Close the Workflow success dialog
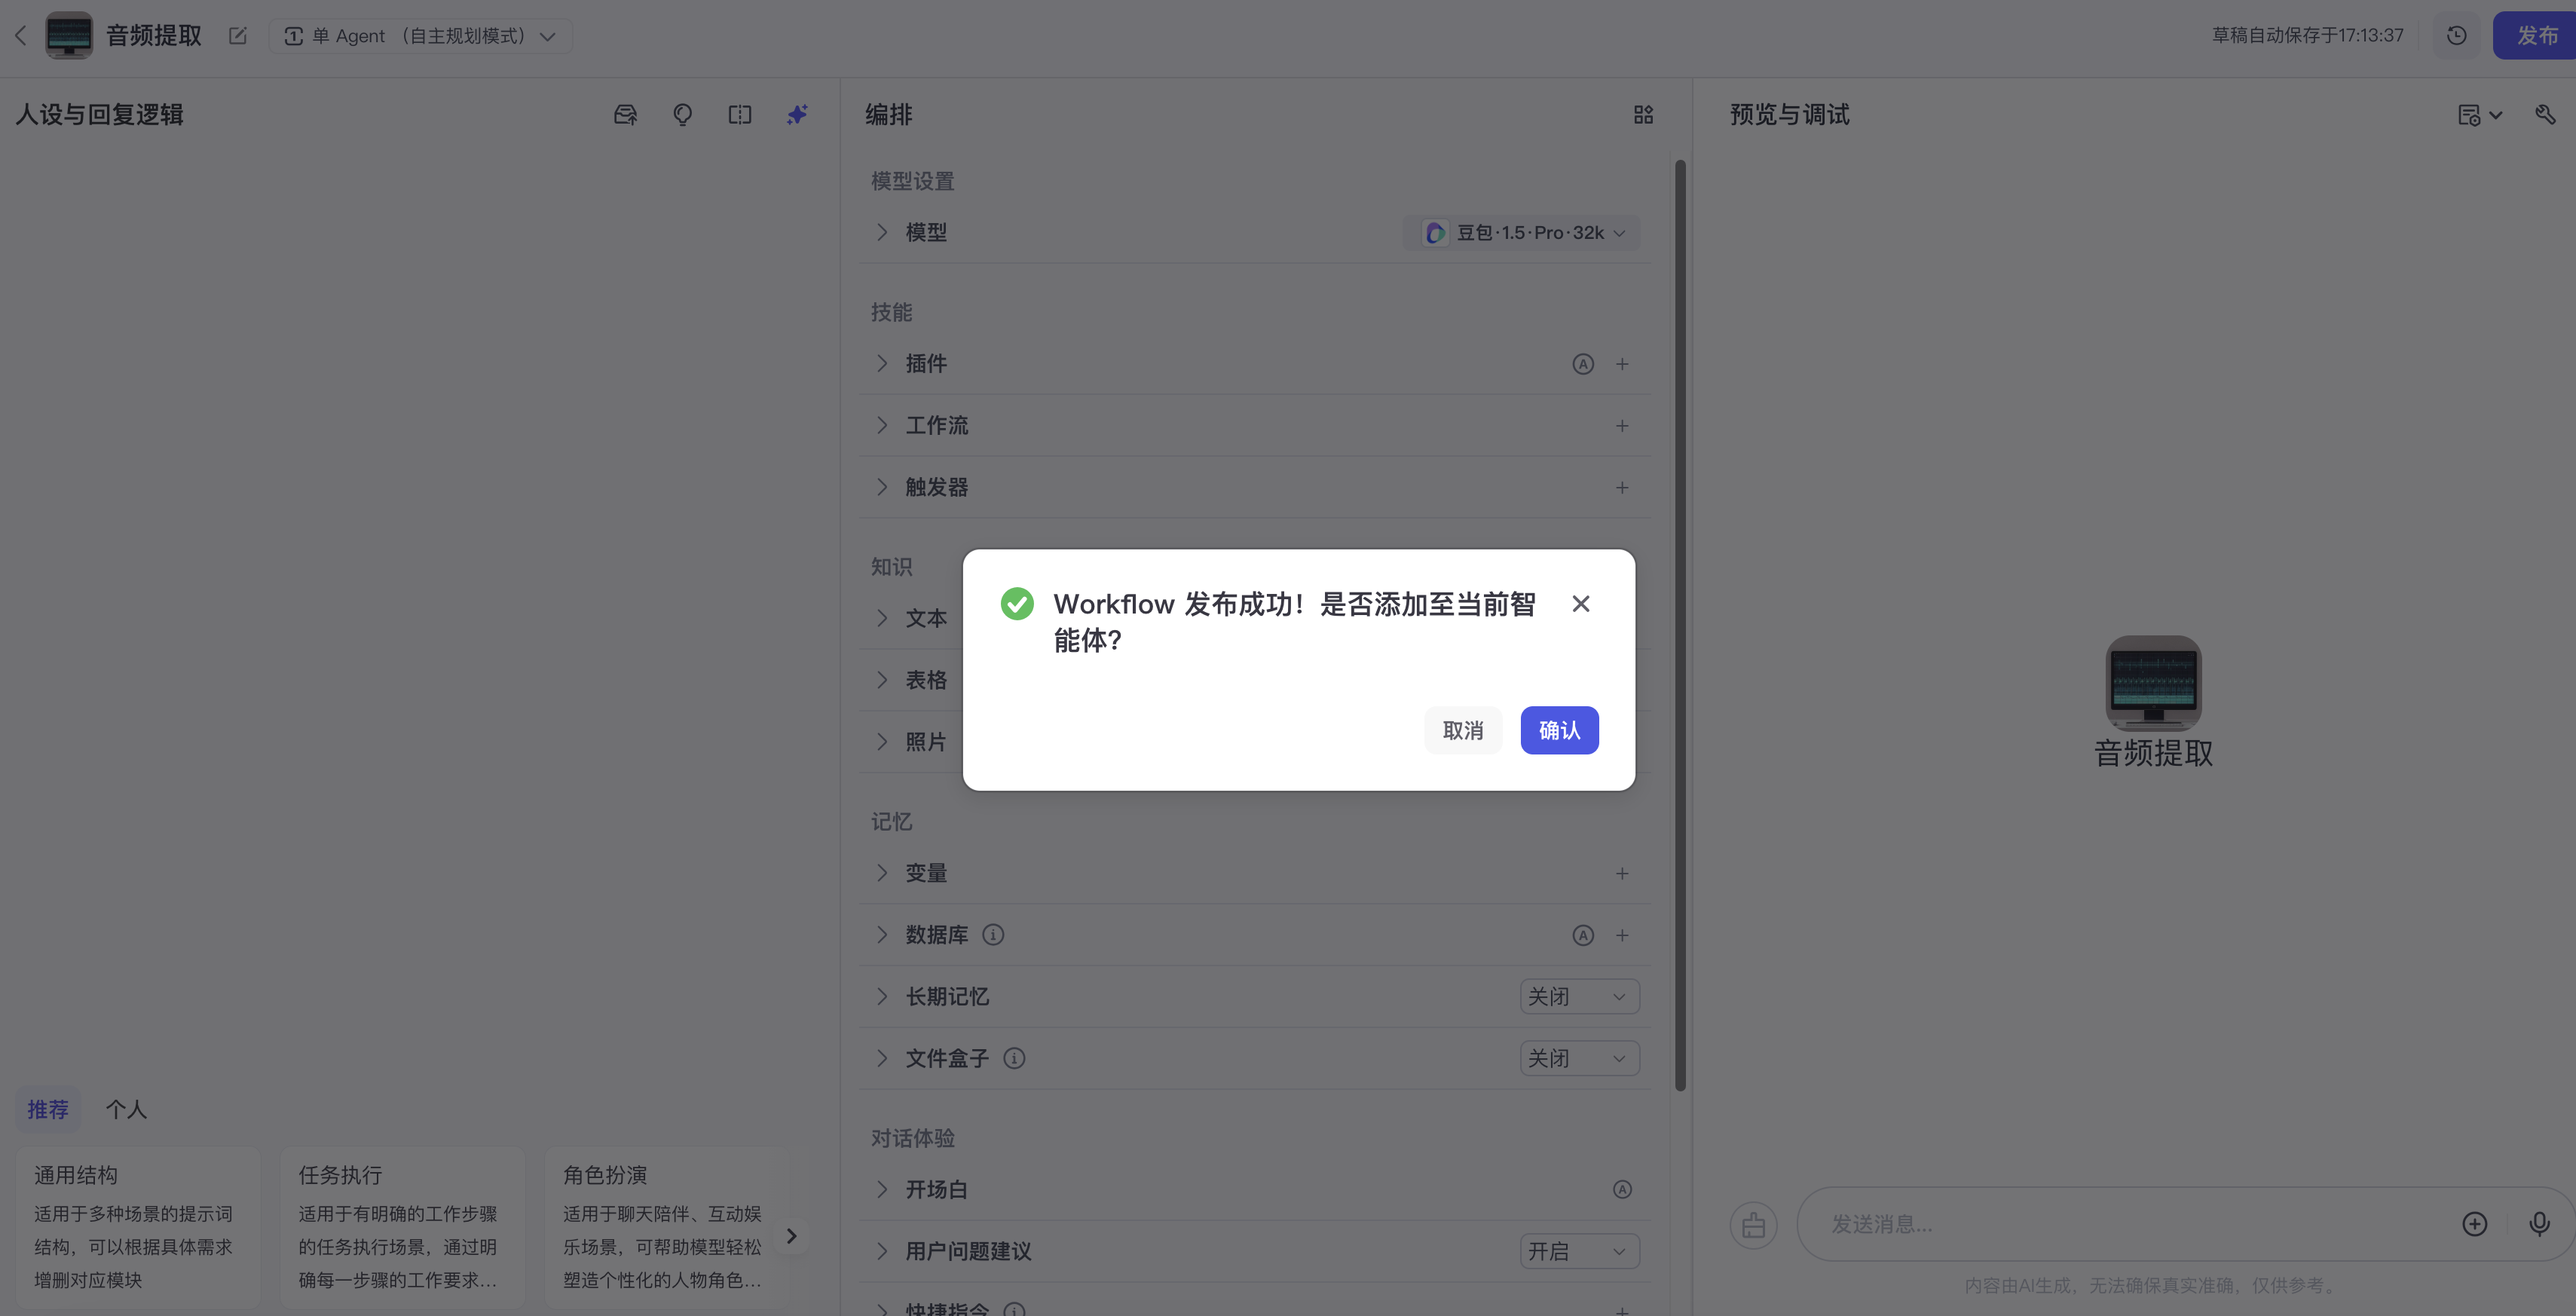The width and height of the screenshot is (2576, 1316). [1580, 604]
